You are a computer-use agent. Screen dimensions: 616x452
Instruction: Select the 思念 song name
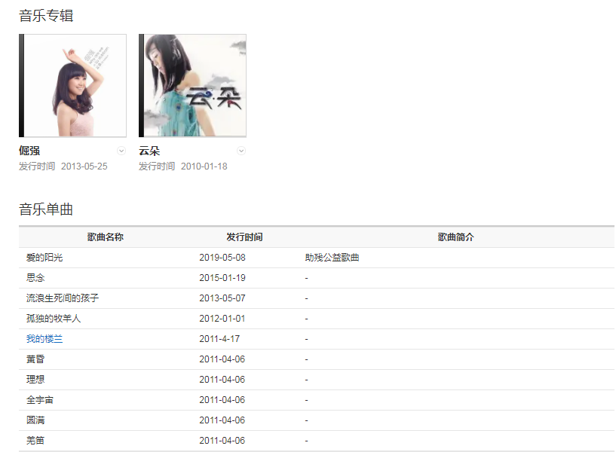35,278
